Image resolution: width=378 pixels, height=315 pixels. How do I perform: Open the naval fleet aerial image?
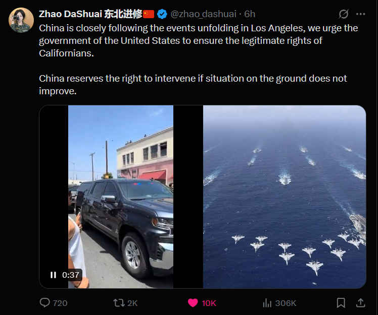tap(285, 197)
